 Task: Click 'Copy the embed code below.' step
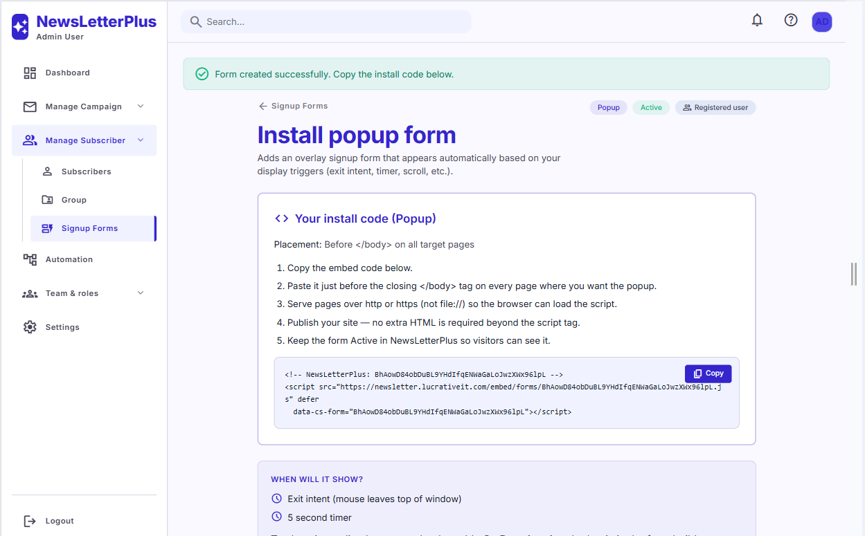[x=350, y=268]
